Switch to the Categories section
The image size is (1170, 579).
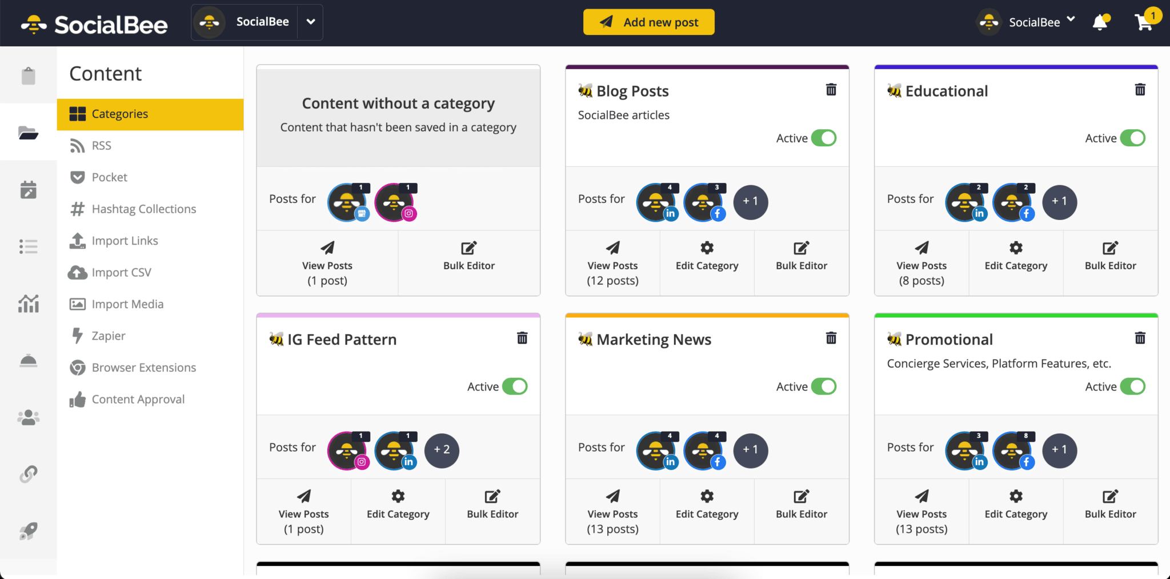pyautogui.click(x=120, y=114)
